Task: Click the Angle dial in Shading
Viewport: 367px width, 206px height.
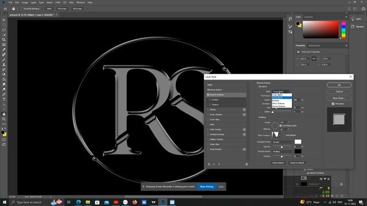Action: pyautogui.click(x=275, y=126)
